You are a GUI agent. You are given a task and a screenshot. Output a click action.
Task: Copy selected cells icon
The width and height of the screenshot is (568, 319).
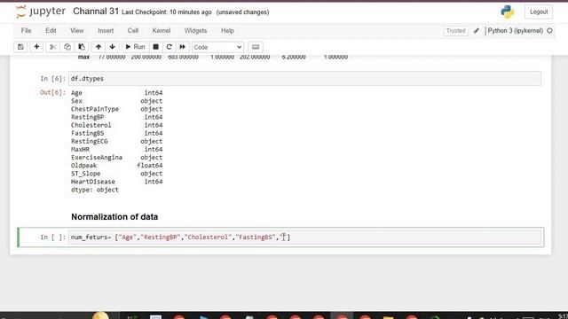(67, 47)
